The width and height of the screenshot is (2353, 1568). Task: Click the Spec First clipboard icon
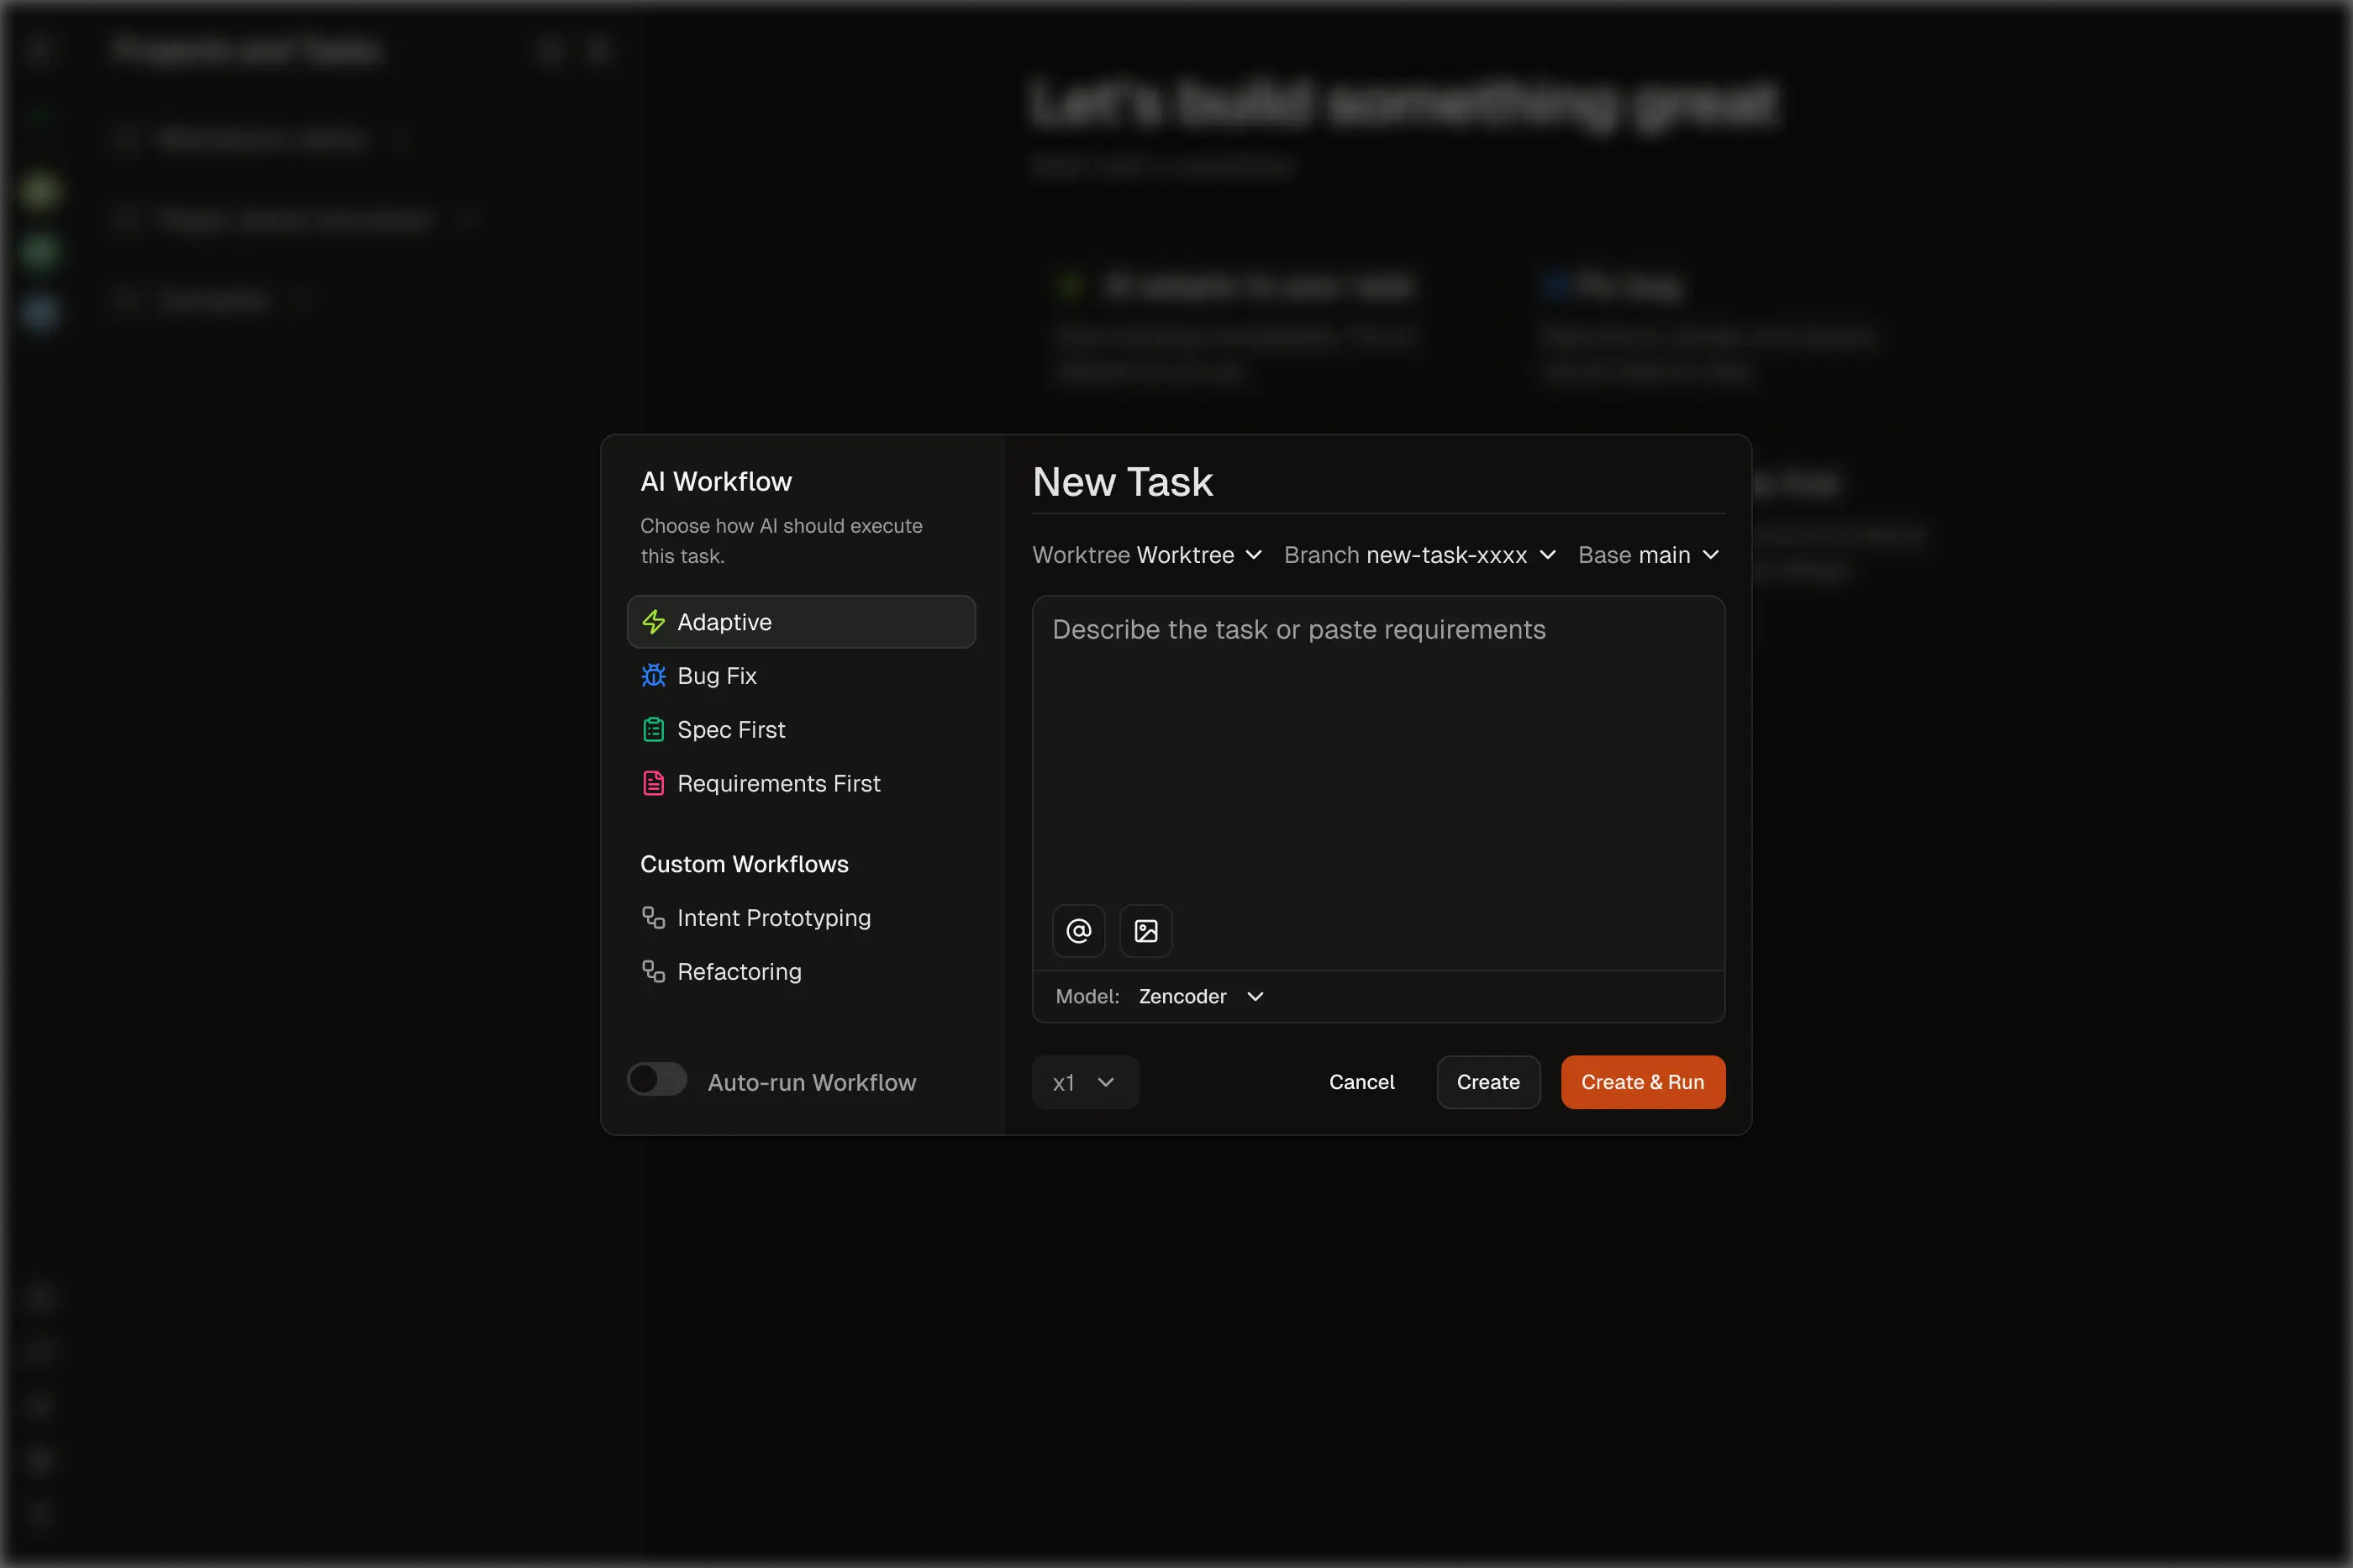[654, 729]
